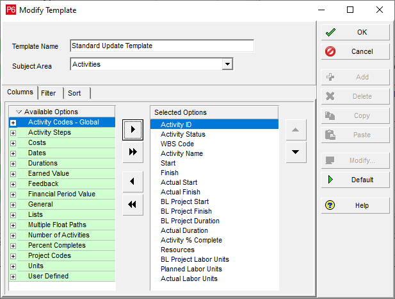Expand the Activity Steps category
The width and height of the screenshot is (395, 299).
[13, 133]
